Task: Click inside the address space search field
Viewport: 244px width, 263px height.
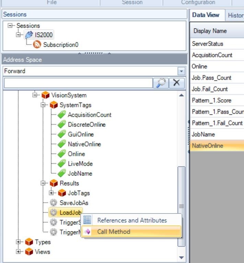Action: 78,83
